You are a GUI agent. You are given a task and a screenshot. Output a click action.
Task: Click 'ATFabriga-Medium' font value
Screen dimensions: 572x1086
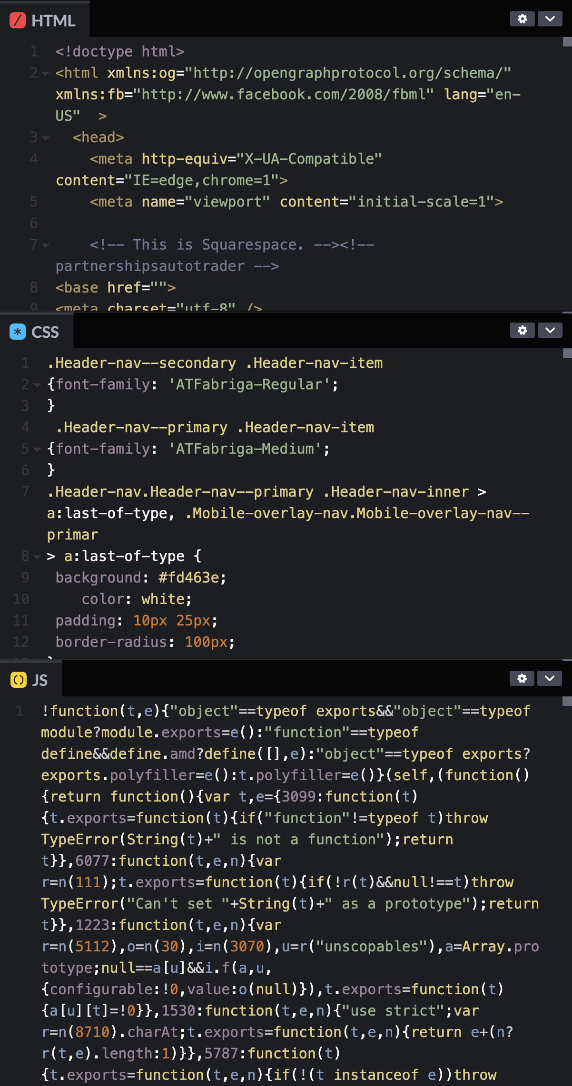(x=245, y=449)
